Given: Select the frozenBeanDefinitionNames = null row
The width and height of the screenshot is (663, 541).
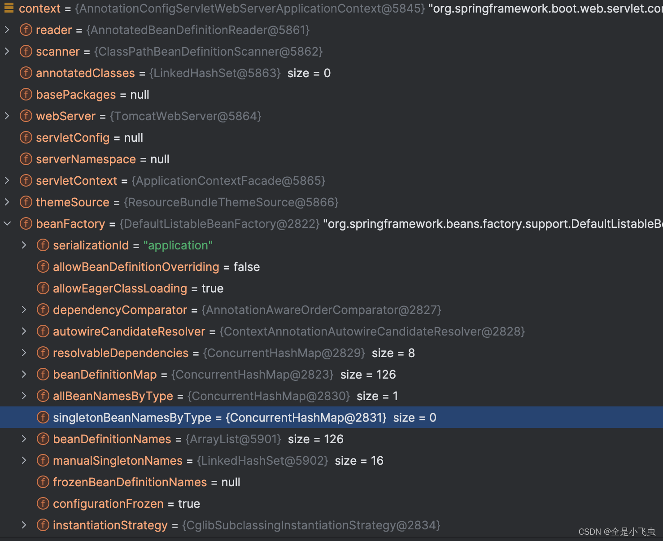Looking at the screenshot, I should click(x=331, y=482).
